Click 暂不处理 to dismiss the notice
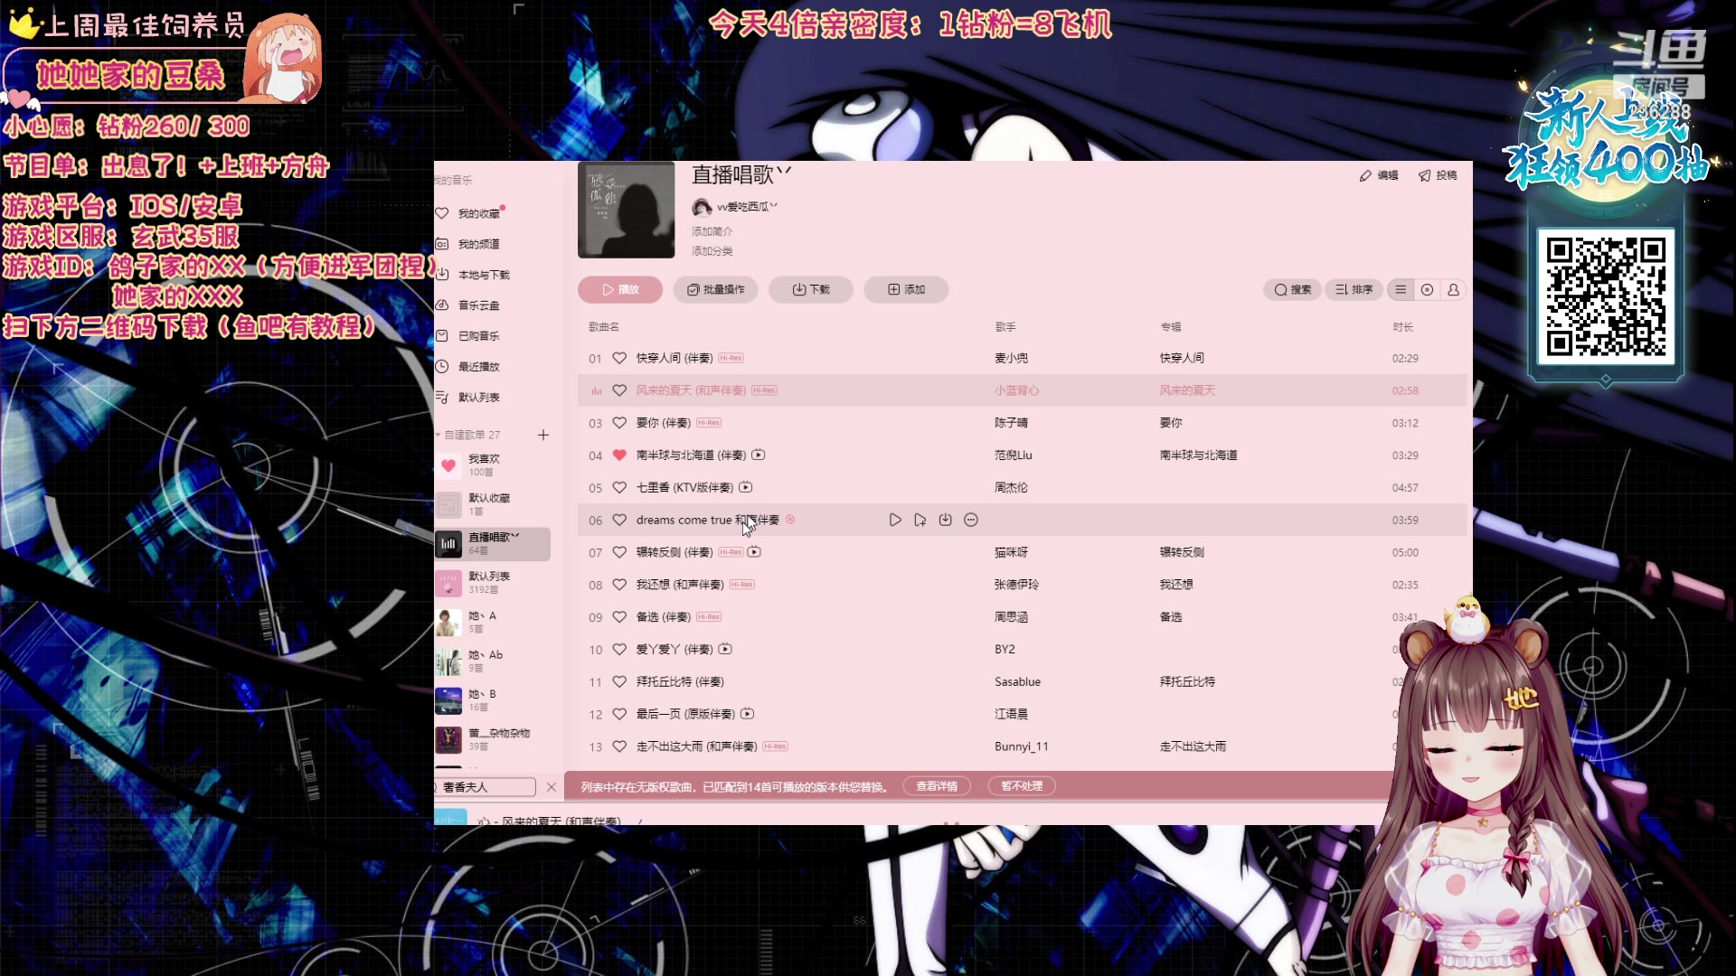 (x=1022, y=786)
